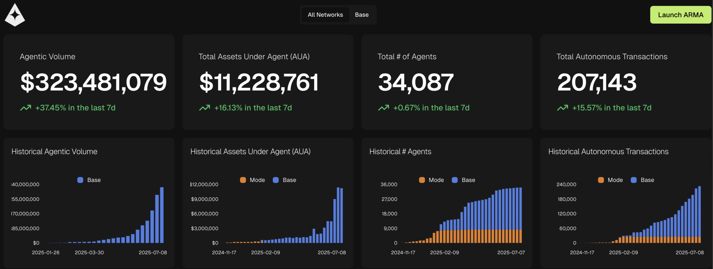This screenshot has width=713, height=269.
Task: Click the Giza star logo icon
Action: click(x=15, y=15)
